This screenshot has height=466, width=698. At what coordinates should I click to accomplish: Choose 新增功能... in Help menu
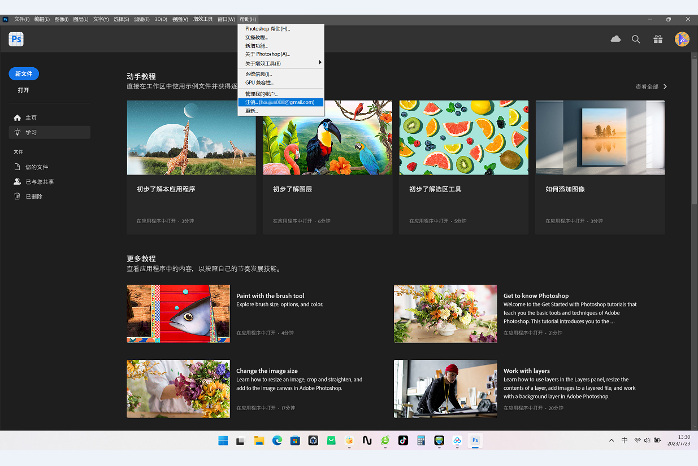point(281,46)
